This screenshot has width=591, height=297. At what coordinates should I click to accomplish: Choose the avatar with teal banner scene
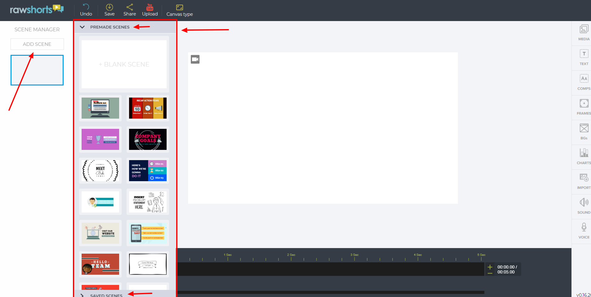(100, 202)
